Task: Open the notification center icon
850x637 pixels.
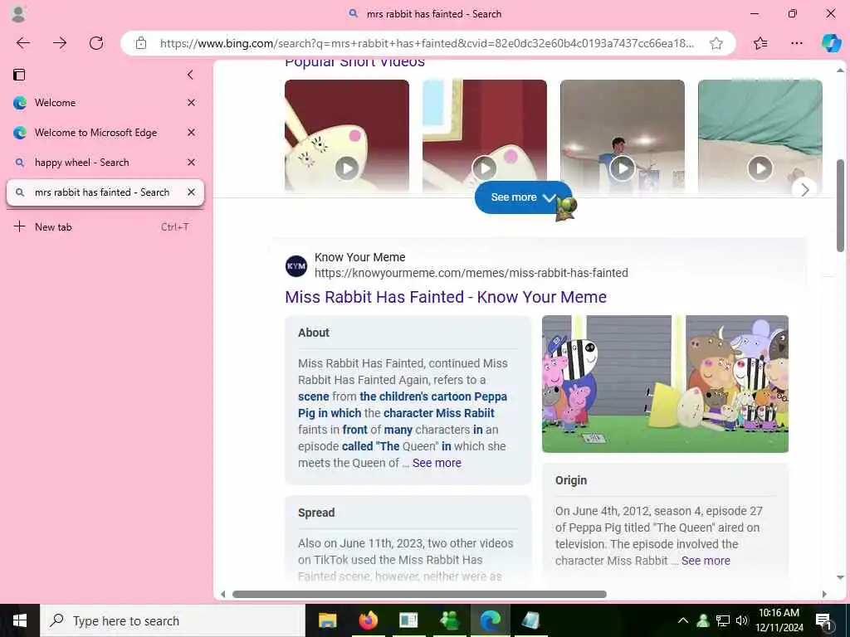Action: 823,620
